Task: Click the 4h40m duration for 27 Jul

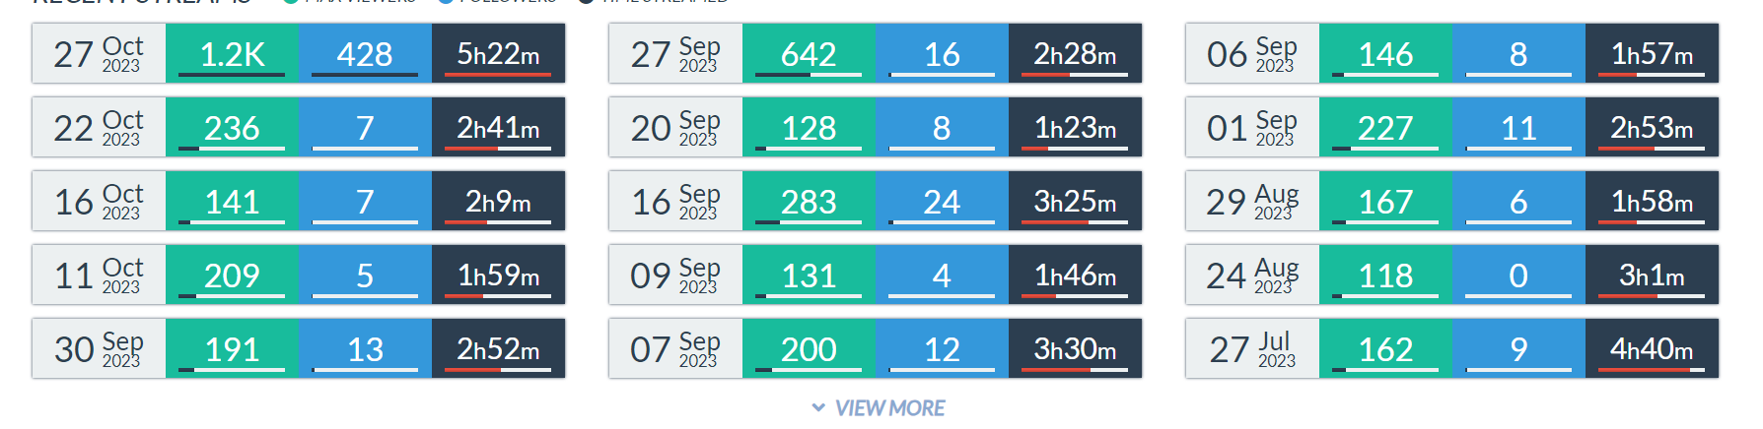Action: point(1652,349)
